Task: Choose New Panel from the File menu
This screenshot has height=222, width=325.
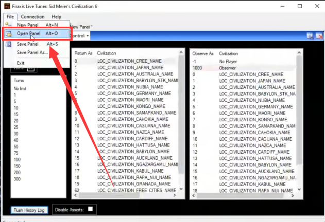Action: (x=37, y=25)
